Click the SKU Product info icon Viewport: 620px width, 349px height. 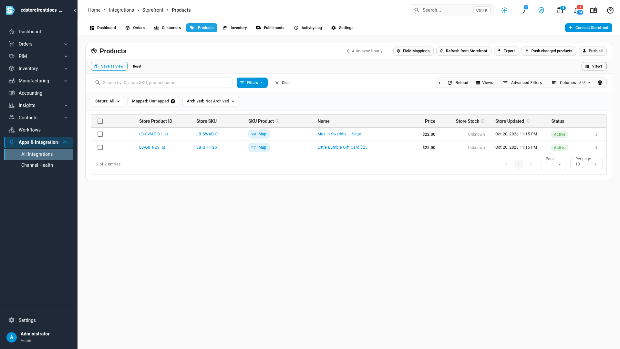click(277, 121)
